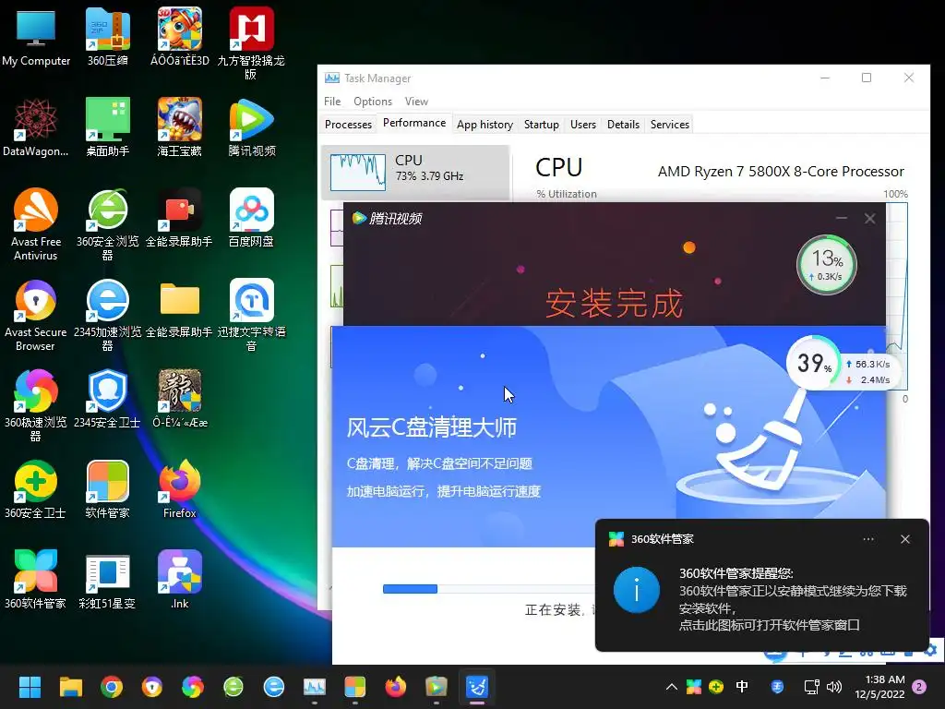Switch to the Services tab
Viewport: 945px width, 709px height.
(x=670, y=125)
